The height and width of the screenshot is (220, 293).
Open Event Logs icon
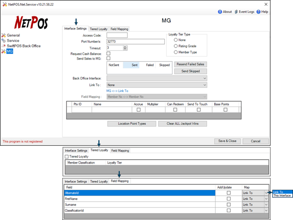(236, 12)
